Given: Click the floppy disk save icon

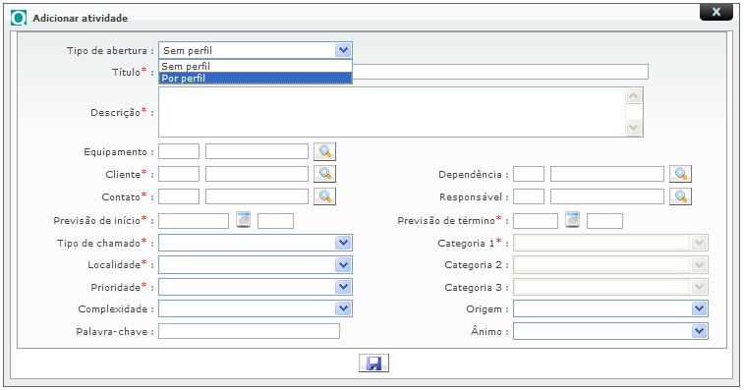Looking at the screenshot, I should coord(373,362).
